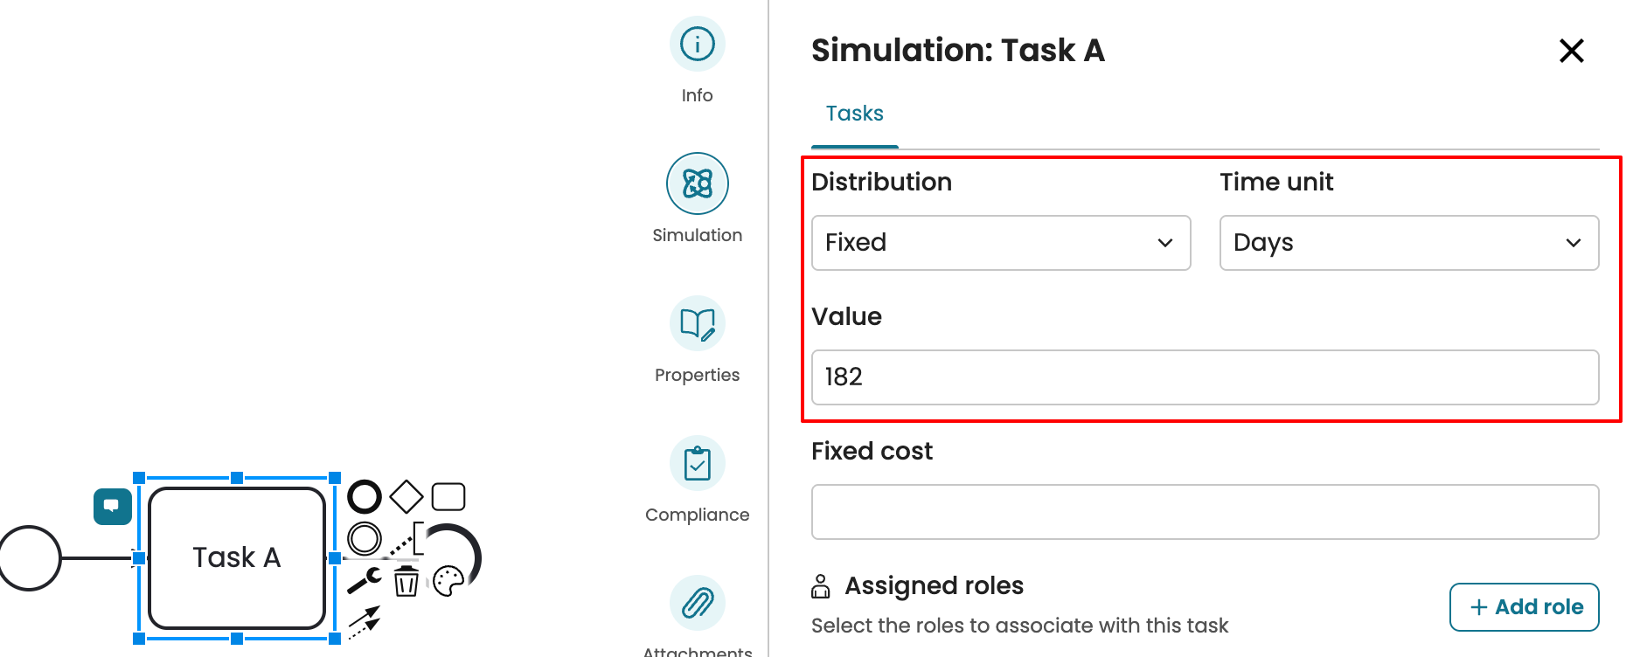Delete Task A with the trash icon
Viewport: 1640px width, 657px height.
[x=407, y=580]
